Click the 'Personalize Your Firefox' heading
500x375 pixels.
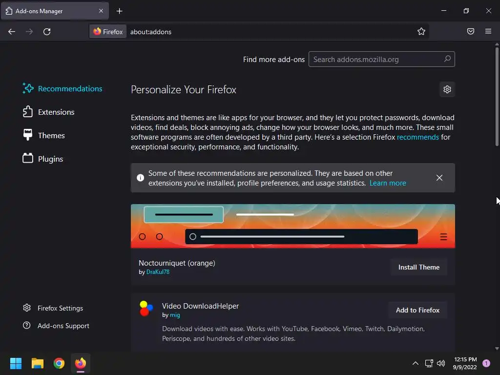click(x=184, y=90)
